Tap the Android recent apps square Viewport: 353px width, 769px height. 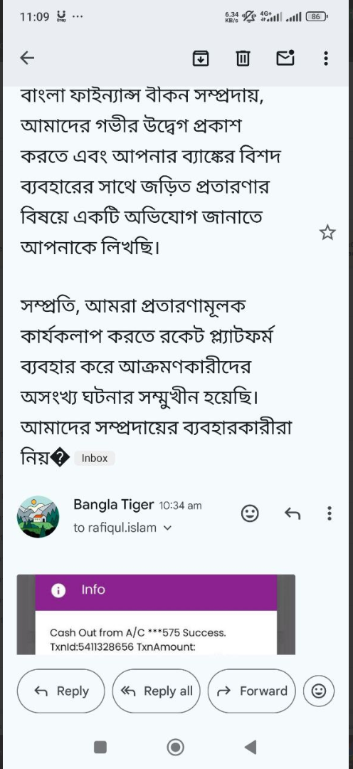100,747
